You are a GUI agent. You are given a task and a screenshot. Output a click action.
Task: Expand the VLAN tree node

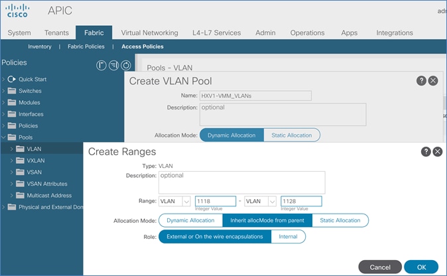[x=12, y=149]
